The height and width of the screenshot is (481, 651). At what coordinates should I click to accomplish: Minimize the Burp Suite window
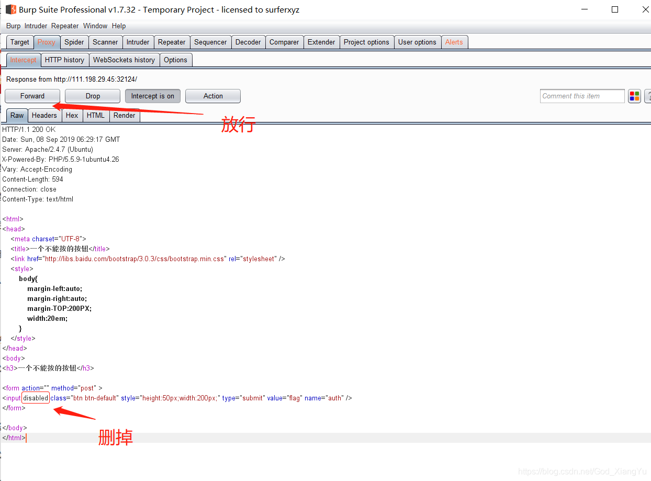pos(585,9)
